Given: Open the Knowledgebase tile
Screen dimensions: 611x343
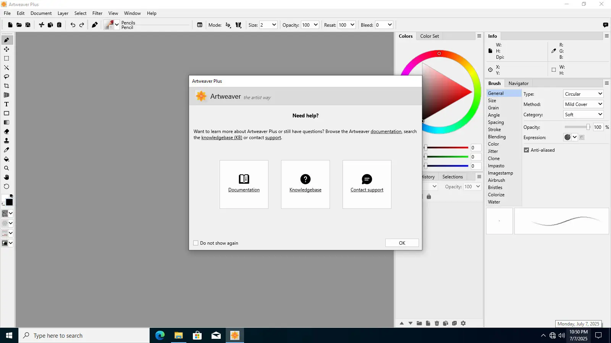Looking at the screenshot, I should coord(305,184).
